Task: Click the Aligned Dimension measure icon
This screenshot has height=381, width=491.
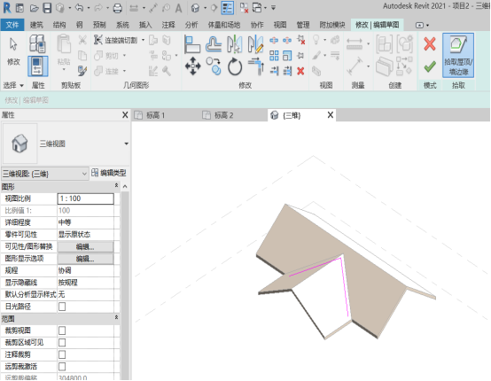Action: click(355, 44)
